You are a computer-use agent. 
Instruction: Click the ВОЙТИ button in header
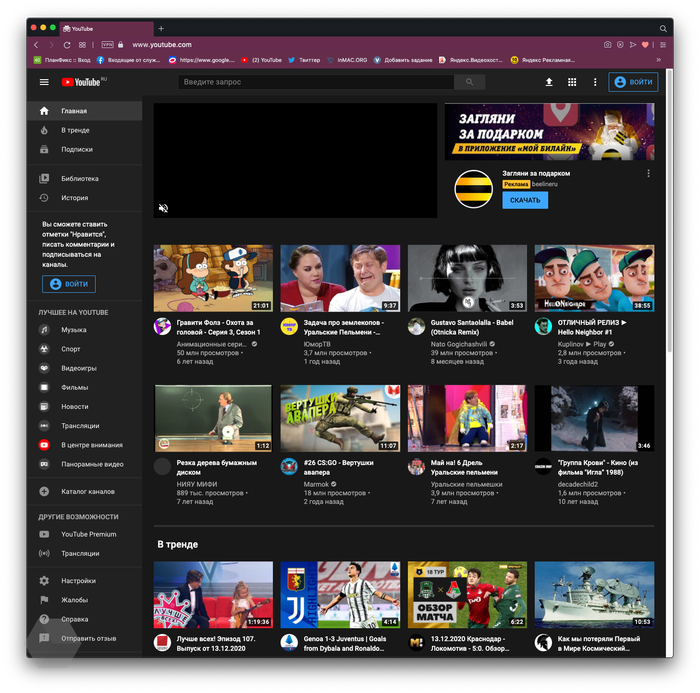[633, 82]
